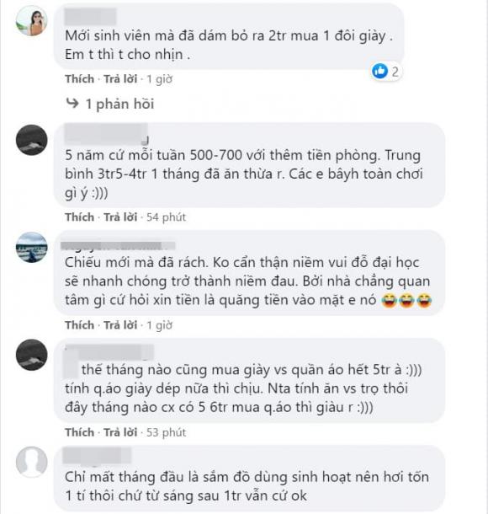Open the reaction count showing 2
The width and height of the screenshot is (488, 514).
click(395, 72)
